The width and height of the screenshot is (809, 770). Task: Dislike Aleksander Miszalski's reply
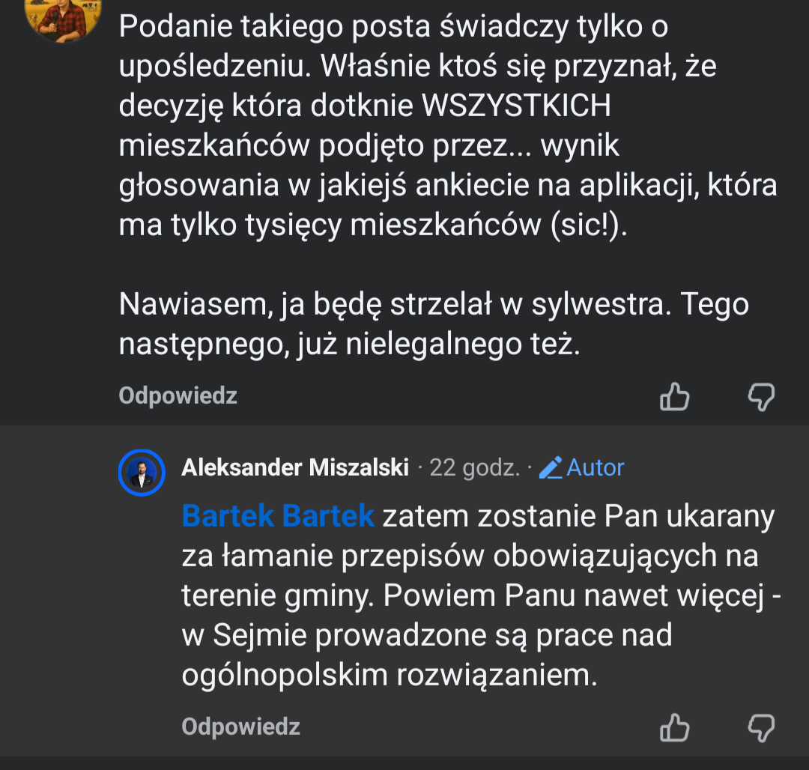[761, 727]
